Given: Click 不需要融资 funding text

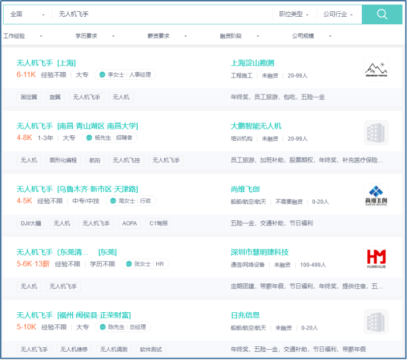Looking at the screenshot, I should click(x=289, y=202).
